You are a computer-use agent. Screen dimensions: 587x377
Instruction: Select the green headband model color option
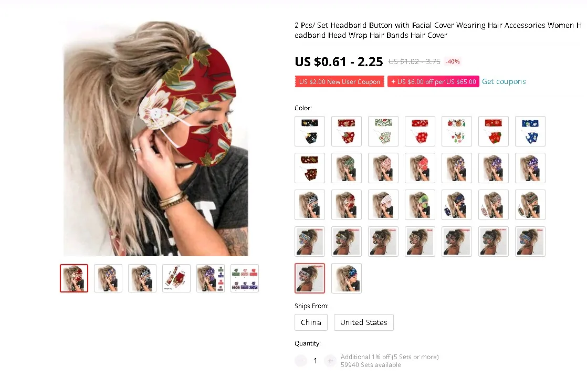pos(347,167)
